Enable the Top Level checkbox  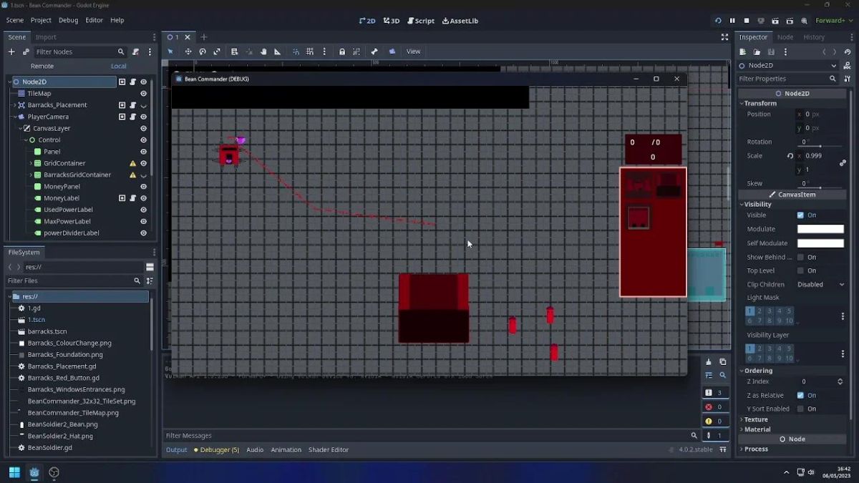[800, 270]
